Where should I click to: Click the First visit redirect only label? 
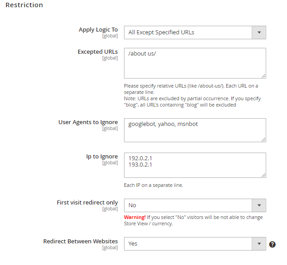[x=87, y=203]
